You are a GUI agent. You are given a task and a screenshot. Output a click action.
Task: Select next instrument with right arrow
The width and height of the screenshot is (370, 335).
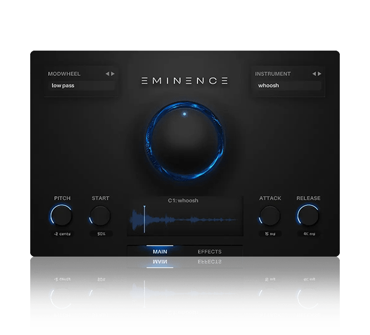[319, 74]
